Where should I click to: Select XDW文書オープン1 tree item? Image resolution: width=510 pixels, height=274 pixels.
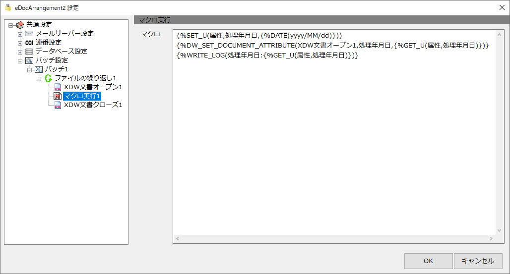tap(93, 87)
